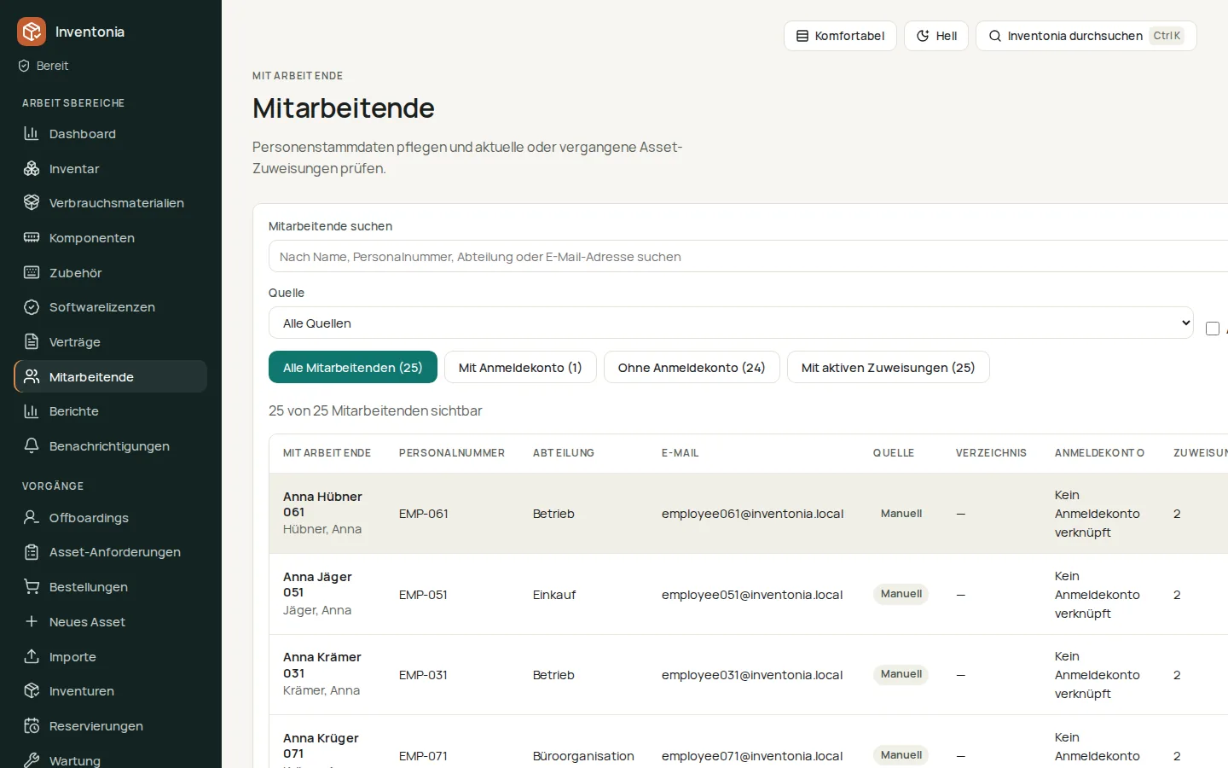Go to Dashboard in sidebar

111,133
